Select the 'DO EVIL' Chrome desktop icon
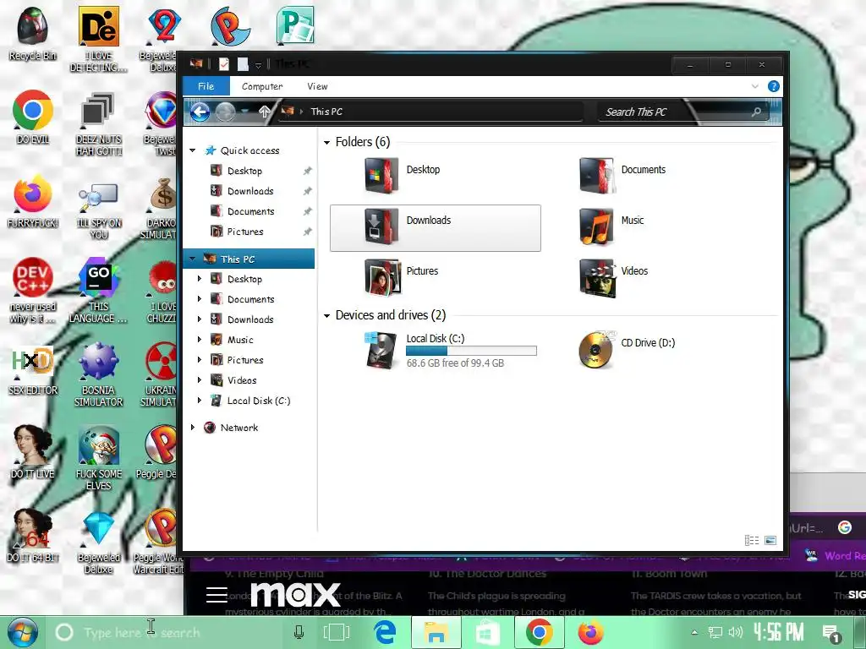The height and width of the screenshot is (649, 866). [33, 117]
